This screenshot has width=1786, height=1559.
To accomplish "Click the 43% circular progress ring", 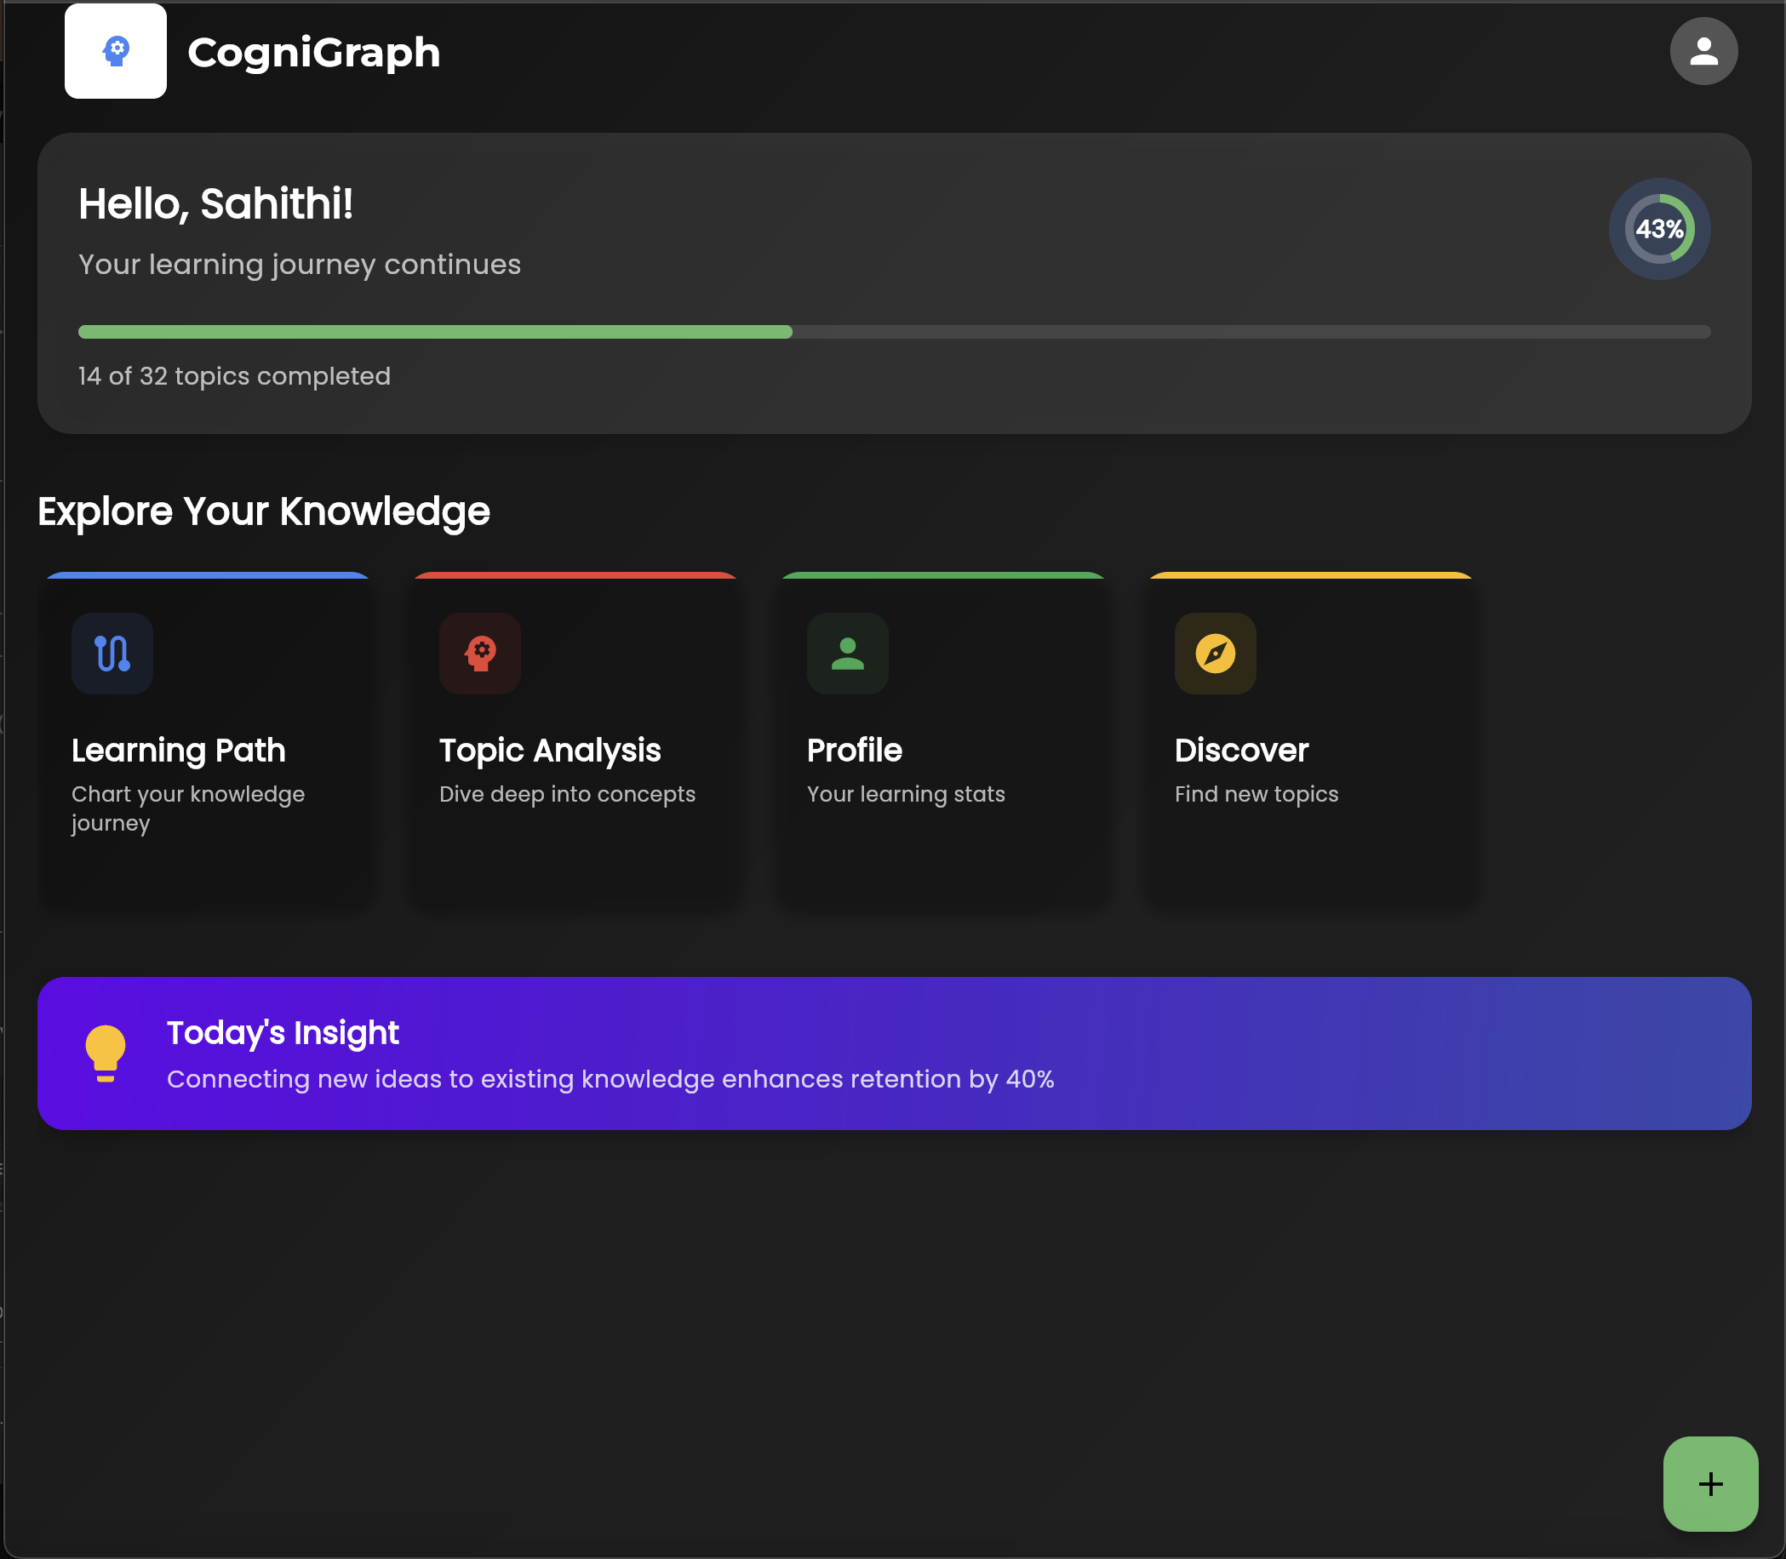I will tap(1658, 229).
